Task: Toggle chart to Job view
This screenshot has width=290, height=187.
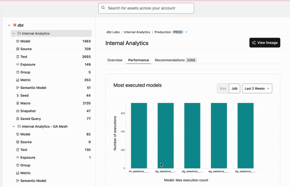Action: 235,88
